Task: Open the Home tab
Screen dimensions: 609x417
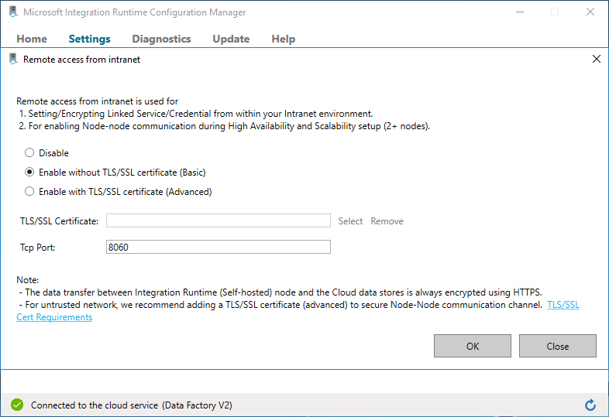Action: click(x=32, y=39)
